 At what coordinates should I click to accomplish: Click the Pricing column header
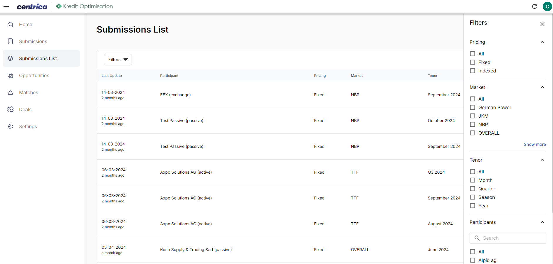point(320,76)
